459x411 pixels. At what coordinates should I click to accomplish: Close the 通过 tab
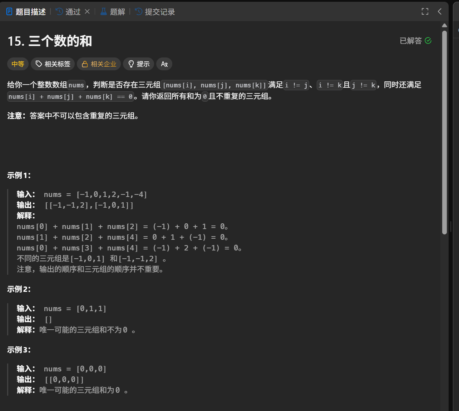[87, 11]
